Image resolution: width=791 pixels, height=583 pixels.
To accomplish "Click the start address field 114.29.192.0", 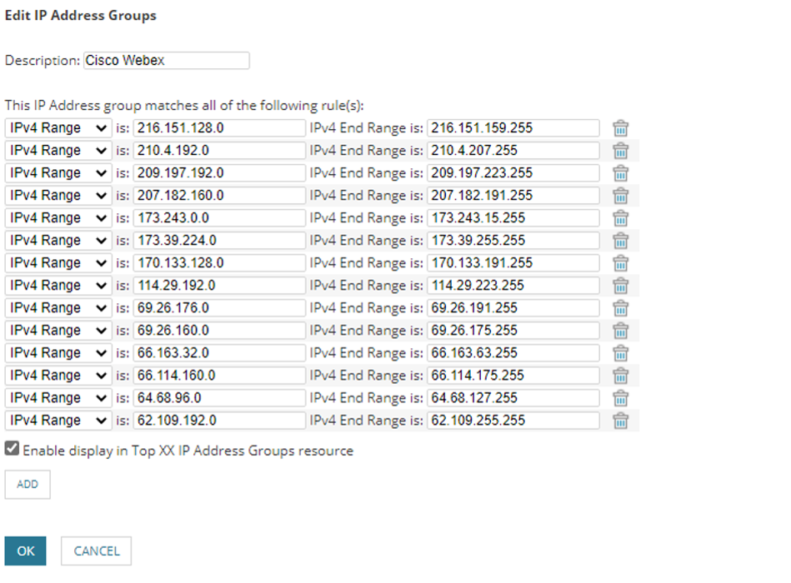I will (x=219, y=285).
